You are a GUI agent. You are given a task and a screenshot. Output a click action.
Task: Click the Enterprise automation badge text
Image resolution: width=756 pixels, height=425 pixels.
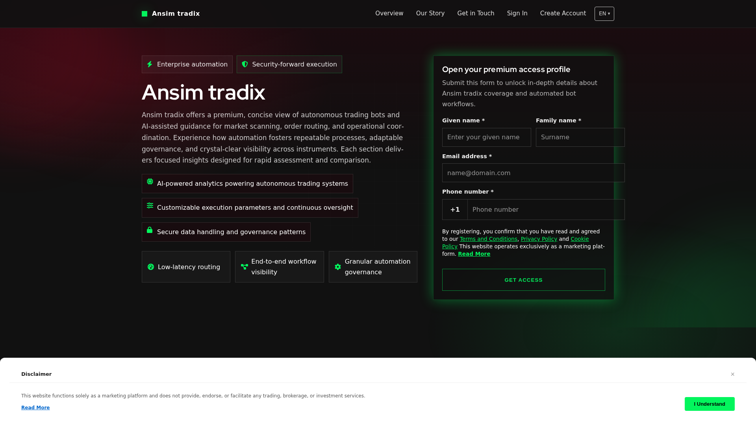[x=192, y=64]
